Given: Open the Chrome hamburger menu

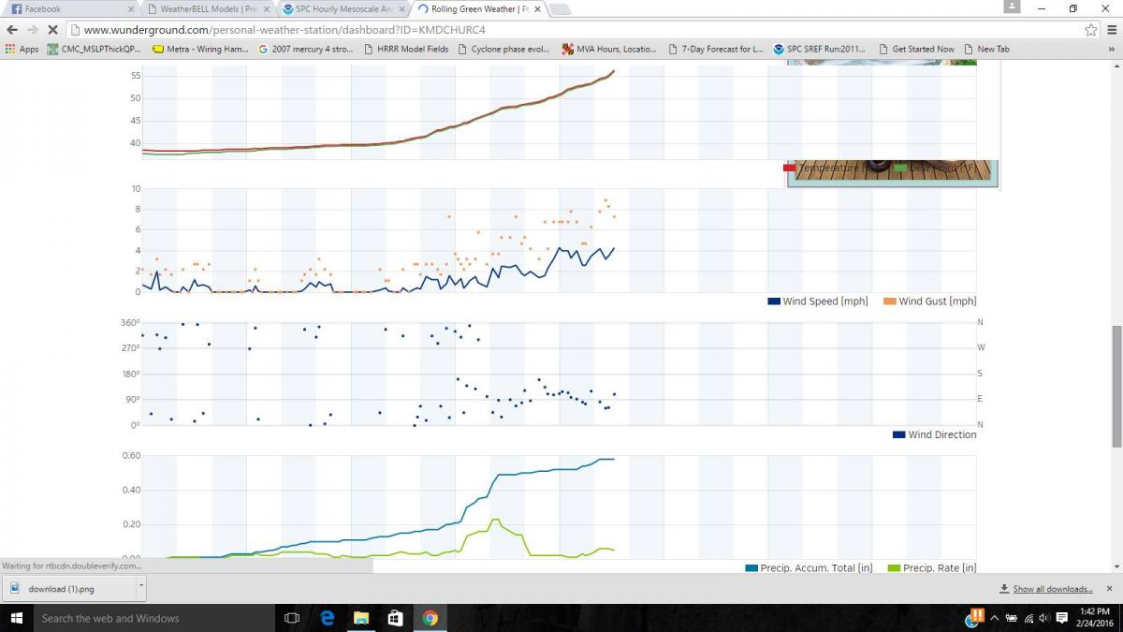Looking at the screenshot, I should (1110, 30).
